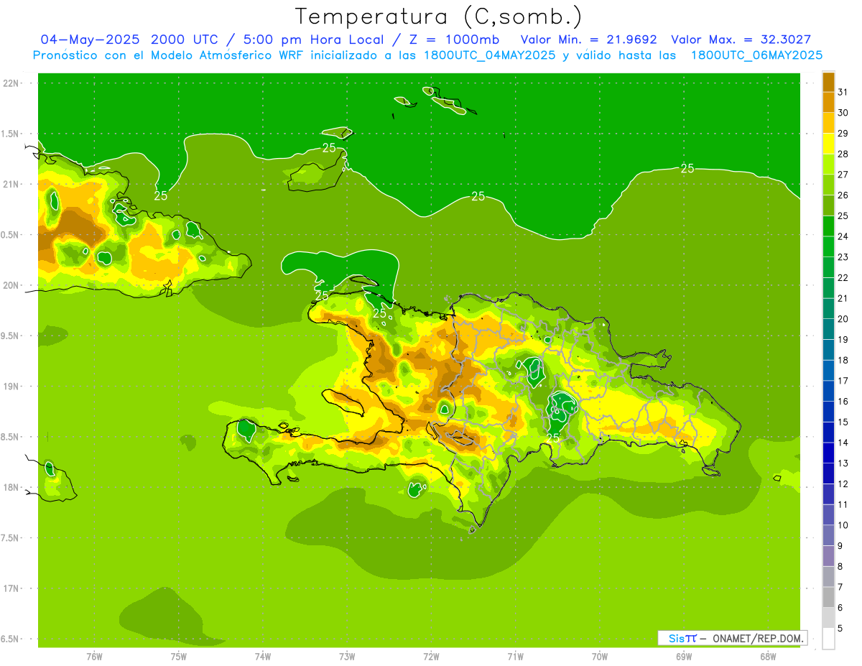
Task: Click legend value 10
Action: pos(843,525)
